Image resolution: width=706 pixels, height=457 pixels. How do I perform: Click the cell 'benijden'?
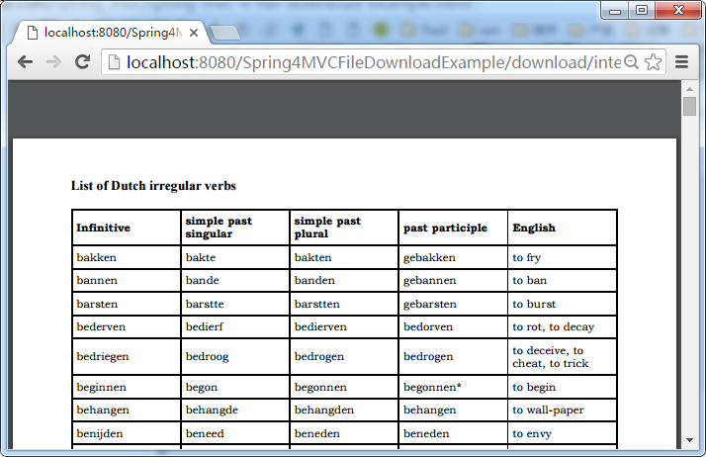pos(127,433)
